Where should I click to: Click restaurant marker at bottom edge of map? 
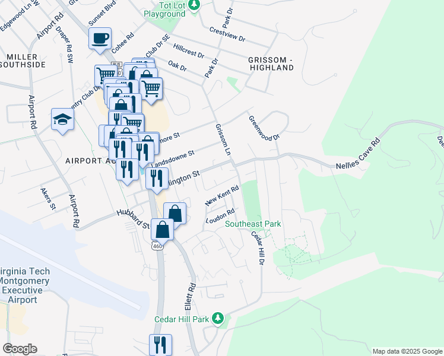(160, 344)
